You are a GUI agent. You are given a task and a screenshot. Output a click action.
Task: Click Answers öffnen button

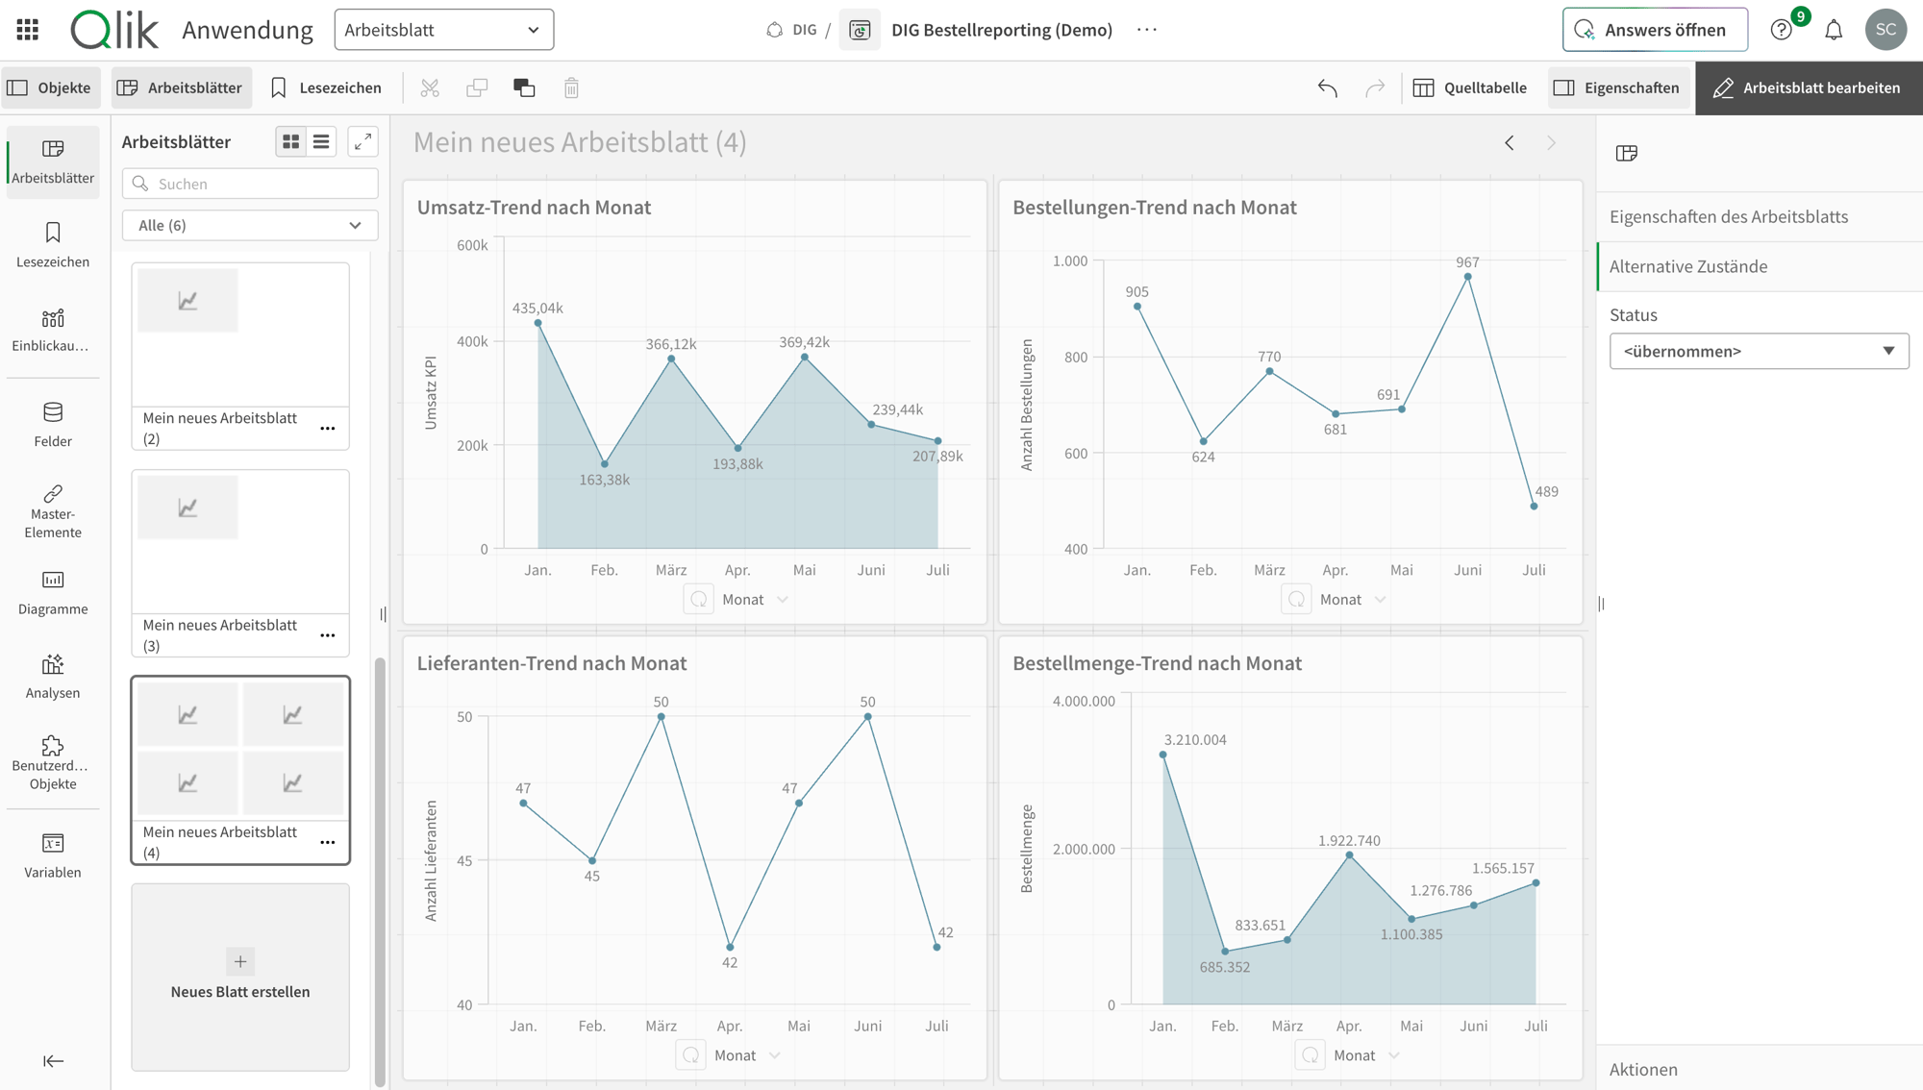pos(1655,30)
